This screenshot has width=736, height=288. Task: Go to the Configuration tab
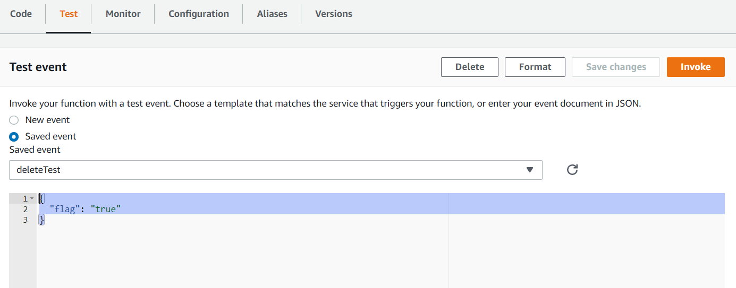coord(199,14)
